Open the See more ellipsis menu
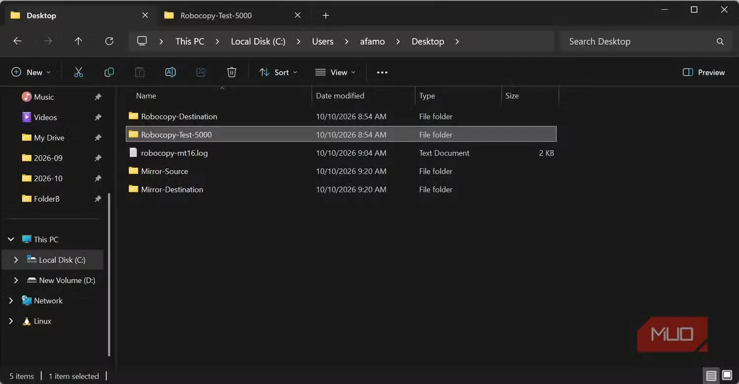The image size is (739, 384). [x=382, y=72]
